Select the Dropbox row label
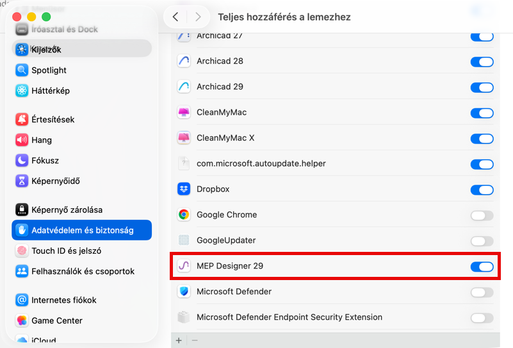 pos(213,189)
